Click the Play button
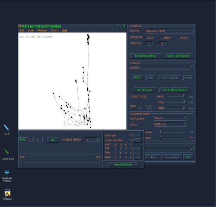 point(53,140)
